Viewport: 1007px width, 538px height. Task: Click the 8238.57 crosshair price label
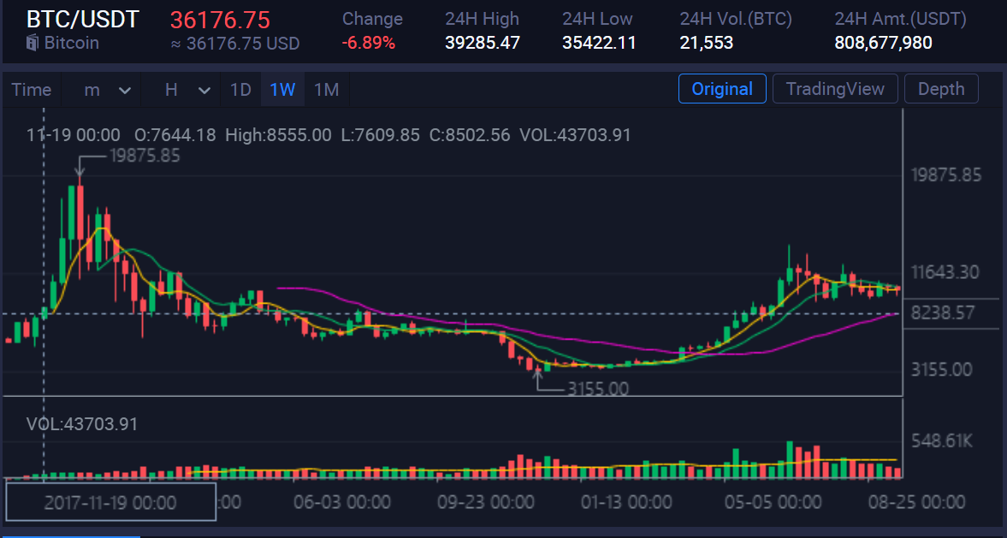[942, 313]
